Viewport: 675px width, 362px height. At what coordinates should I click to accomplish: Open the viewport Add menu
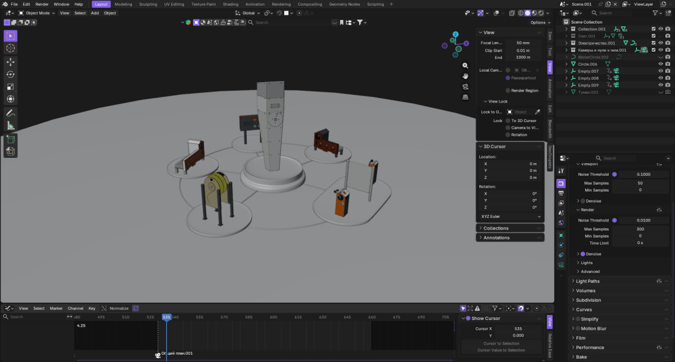click(x=95, y=13)
